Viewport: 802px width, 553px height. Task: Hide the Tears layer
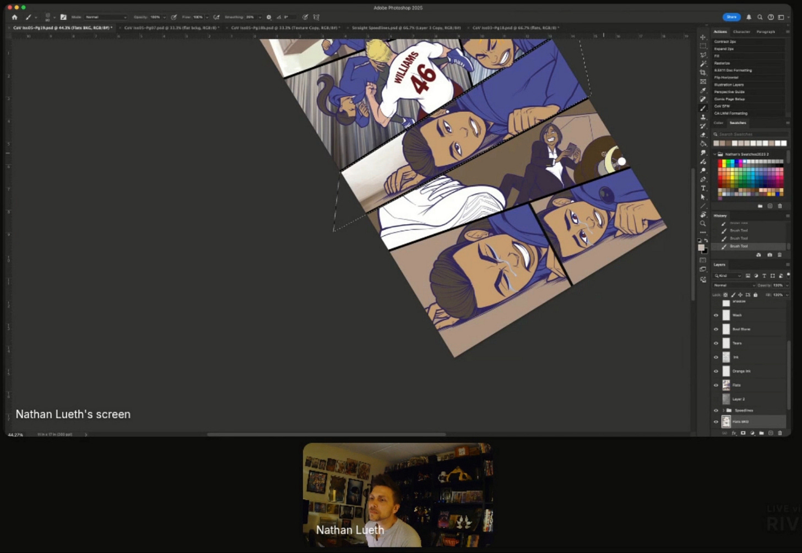[716, 343]
